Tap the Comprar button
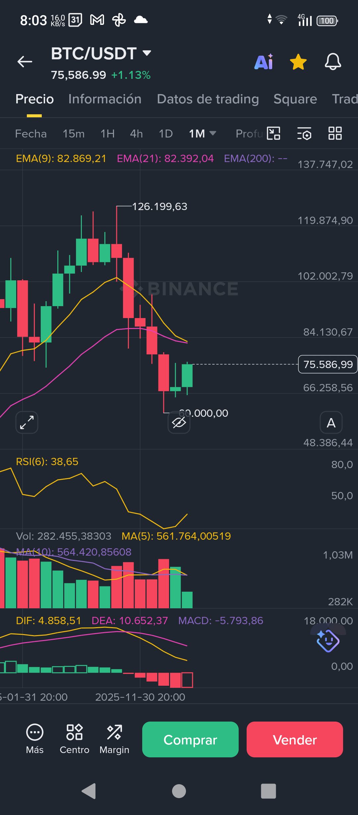 click(x=190, y=739)
